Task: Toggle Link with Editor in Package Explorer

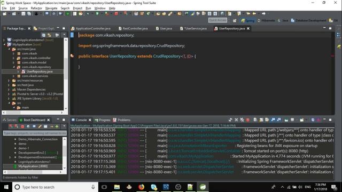Action: coord(50,35)
